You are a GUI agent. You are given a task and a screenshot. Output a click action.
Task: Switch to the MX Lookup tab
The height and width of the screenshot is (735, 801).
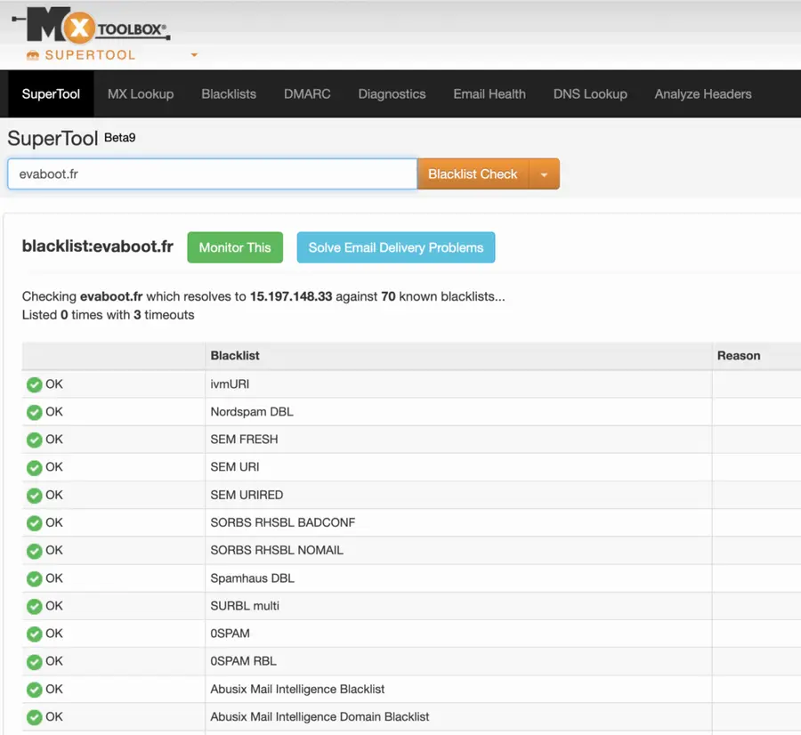tap(140, 93)
